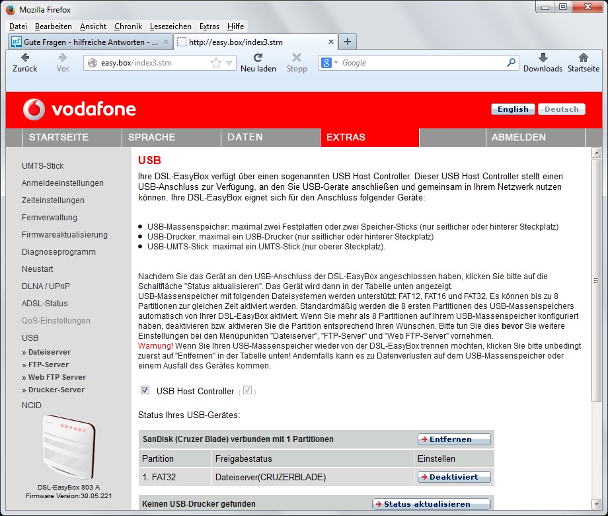Click 'Firmware Version:30.05.221' text
Image resolution: width=608 pixels, height=516 pixels.
click(x=69, y=495)
